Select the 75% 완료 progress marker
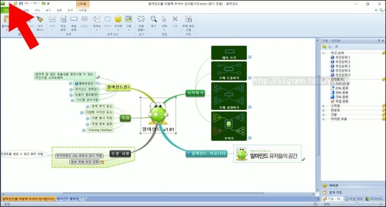386x207 pixels. pyautogui.click(x=339, y=97)
